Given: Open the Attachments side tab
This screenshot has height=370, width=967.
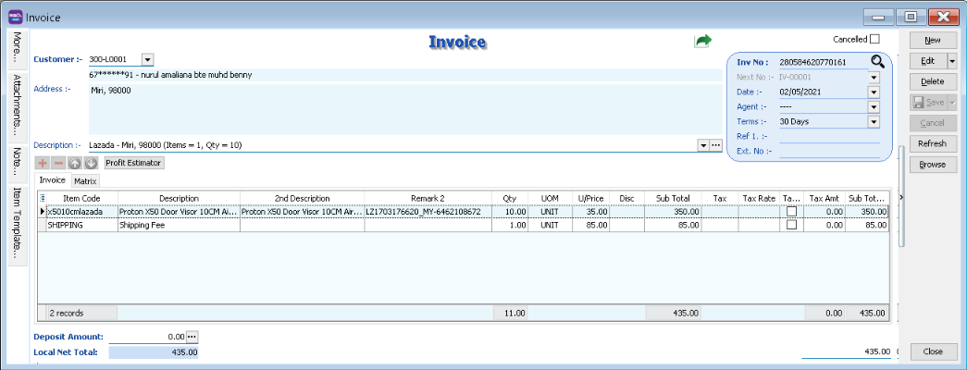Looking at the screenshot, I should click(18, 104).
